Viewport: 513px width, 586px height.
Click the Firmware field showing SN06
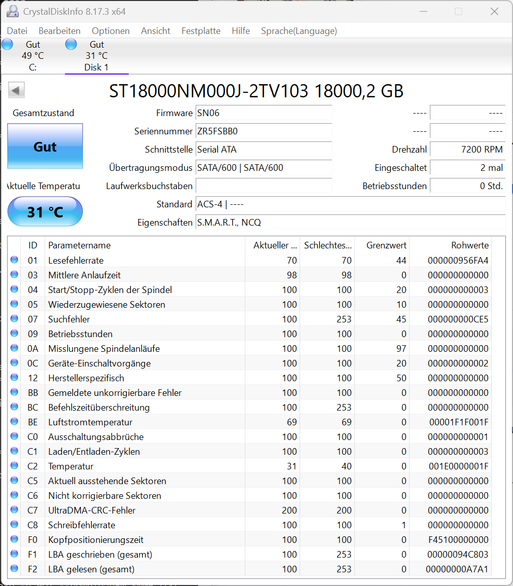pos(264,113)
